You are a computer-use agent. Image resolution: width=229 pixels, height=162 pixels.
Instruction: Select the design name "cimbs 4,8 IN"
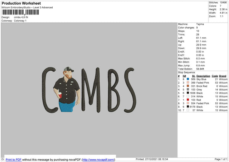(21, 17)
